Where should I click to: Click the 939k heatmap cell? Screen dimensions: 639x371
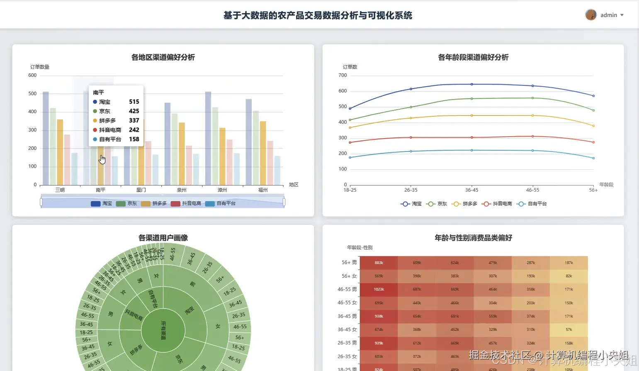(379, 343)
